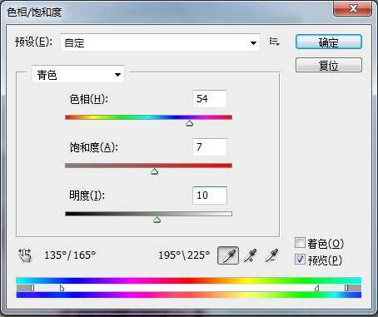The height and width of the screenshot is (317, 378).
Task: Close the 色相/饱和度 dialog
Action: (x=353, y=8)
